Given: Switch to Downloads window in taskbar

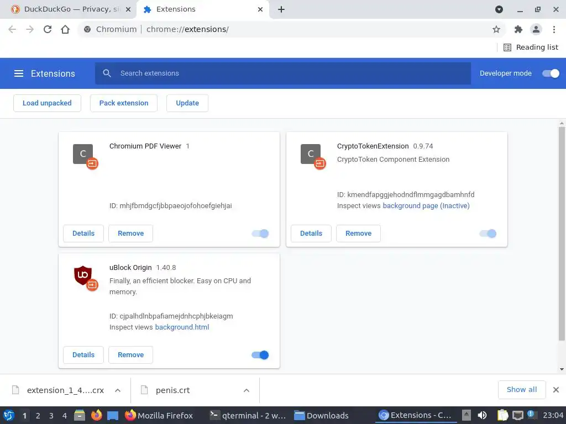Looking at the screenshot, I should point(321,415).
